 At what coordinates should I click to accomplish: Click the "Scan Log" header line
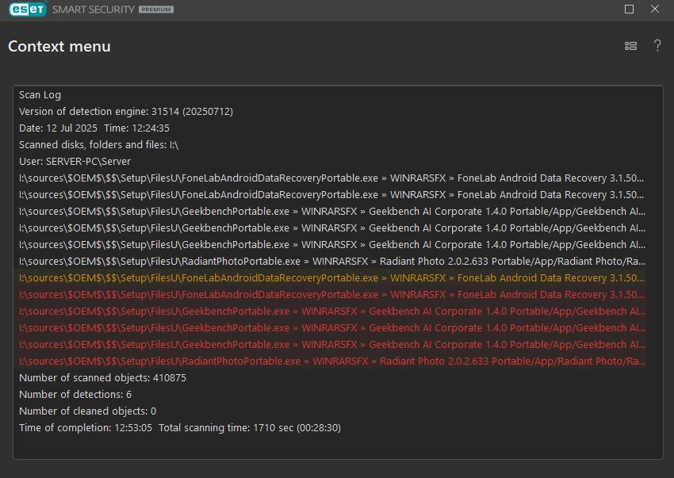40,95
